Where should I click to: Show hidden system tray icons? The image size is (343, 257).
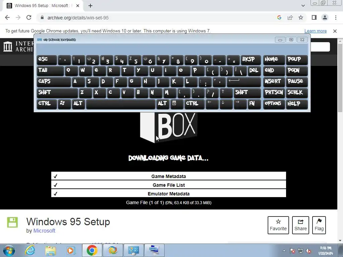[284, 251]
